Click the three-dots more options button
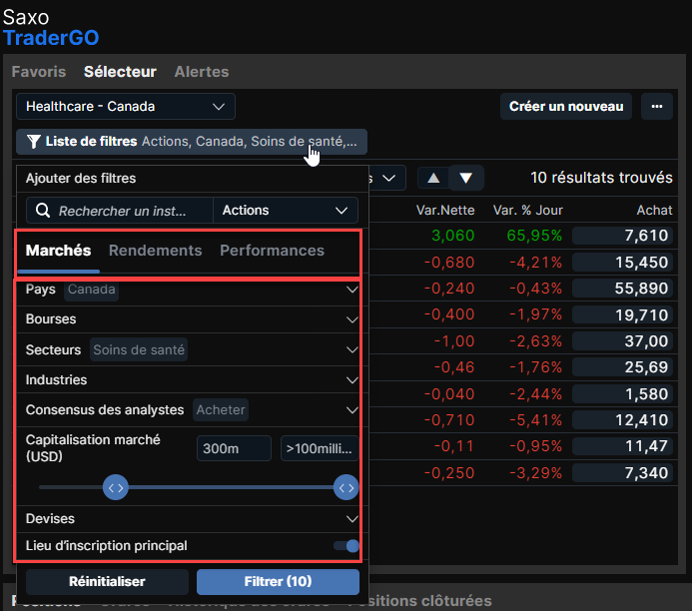 (x=656, y=106)
